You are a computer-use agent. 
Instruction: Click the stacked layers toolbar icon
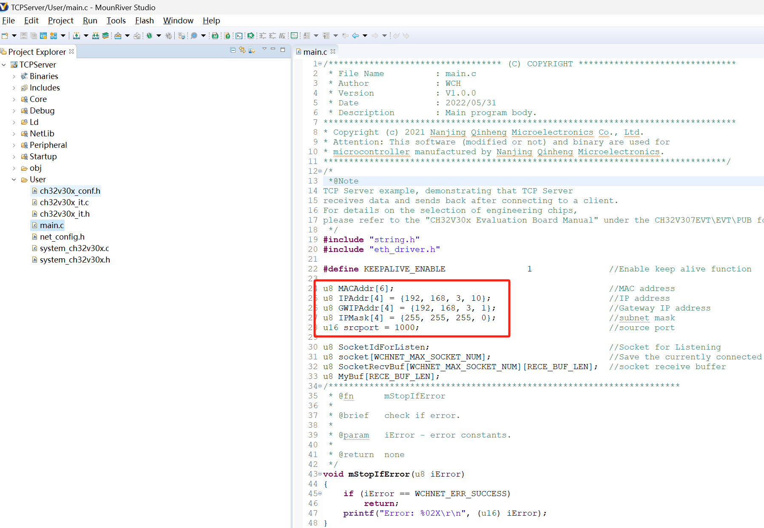pyautogui.click(x=105, y=36)
